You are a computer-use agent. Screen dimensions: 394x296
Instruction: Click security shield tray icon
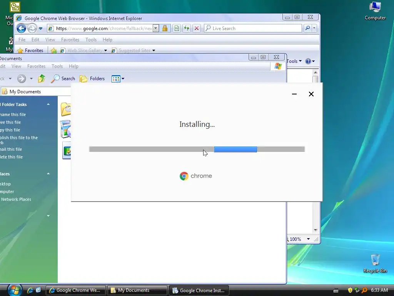[350, 290]
